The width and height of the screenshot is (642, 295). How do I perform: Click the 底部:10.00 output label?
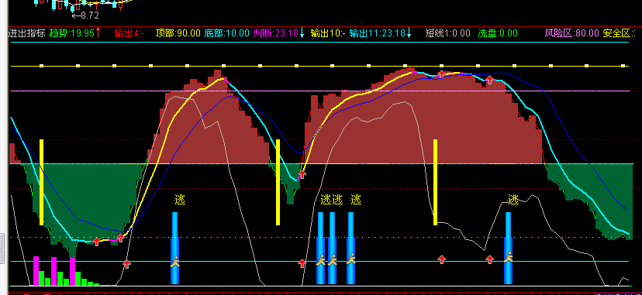coord(227,33)
